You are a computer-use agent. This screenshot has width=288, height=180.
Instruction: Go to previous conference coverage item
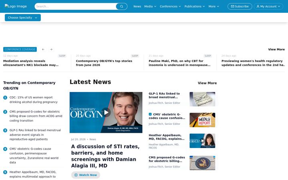click(43, 50)
